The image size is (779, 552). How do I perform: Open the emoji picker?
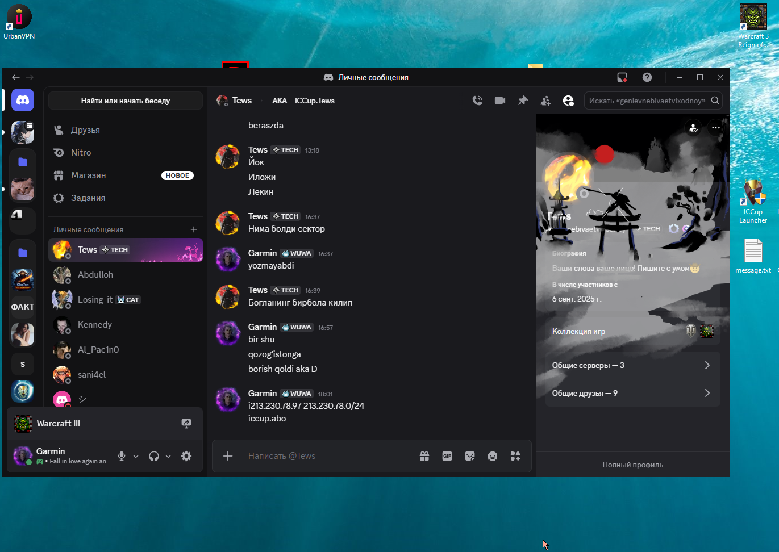(493, 456)
